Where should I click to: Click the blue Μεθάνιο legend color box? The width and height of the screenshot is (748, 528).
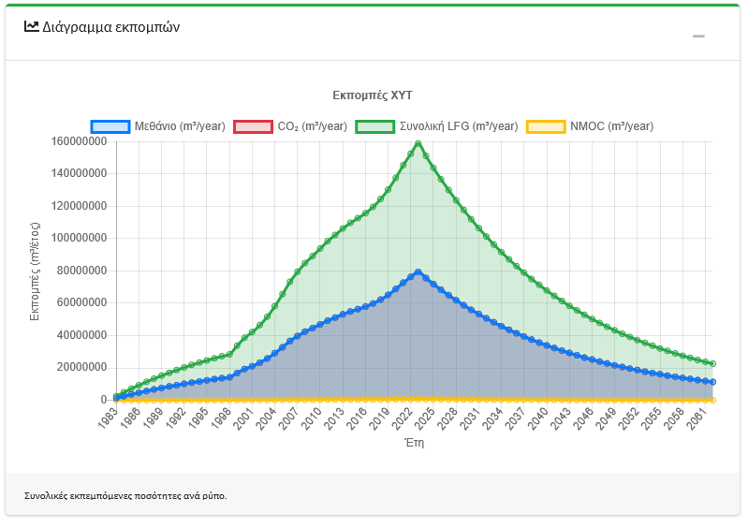click(x=110, y=126)
